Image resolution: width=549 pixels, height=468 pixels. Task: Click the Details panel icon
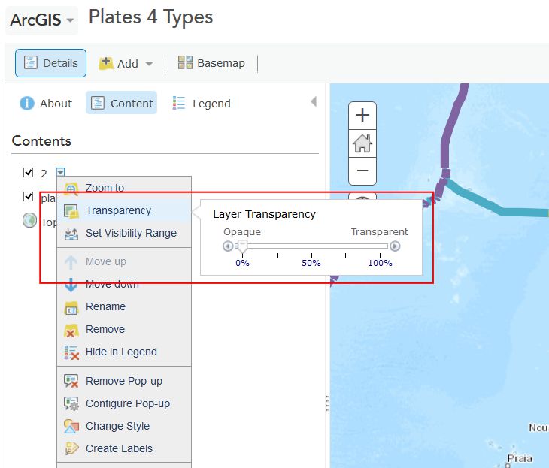[x=31, y=63]
